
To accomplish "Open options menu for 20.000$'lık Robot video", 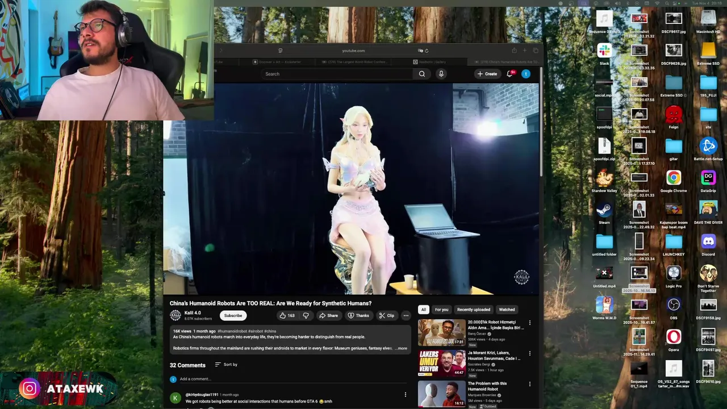I will (x=529, y=323).
